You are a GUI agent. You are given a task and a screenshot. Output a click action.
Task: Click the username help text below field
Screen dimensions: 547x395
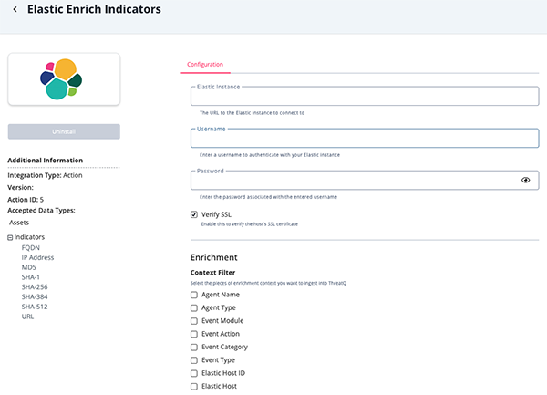click(x=270, y=155)
